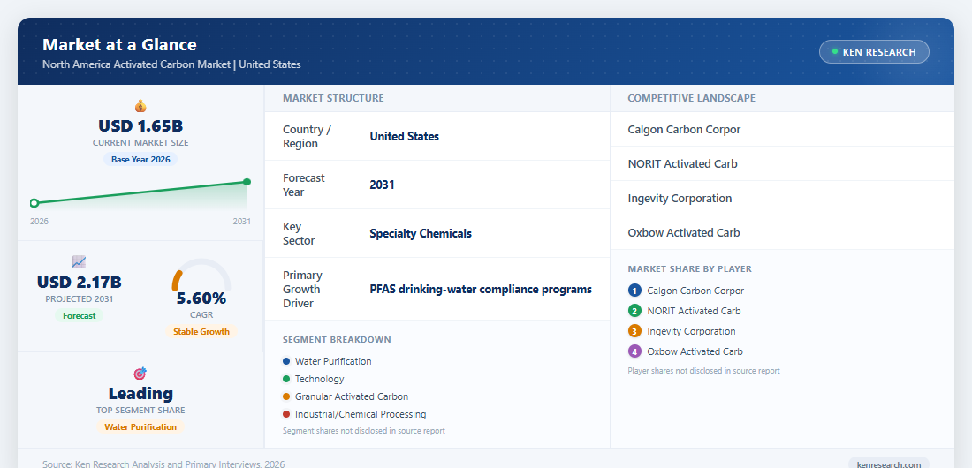Click the Market at a Glance title
This screenshot has height=468, width=972.
[x=119, y=45]
